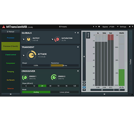Click the Saturation knob
This screenshot has width=134, height=121.
[x=57, y=39]
